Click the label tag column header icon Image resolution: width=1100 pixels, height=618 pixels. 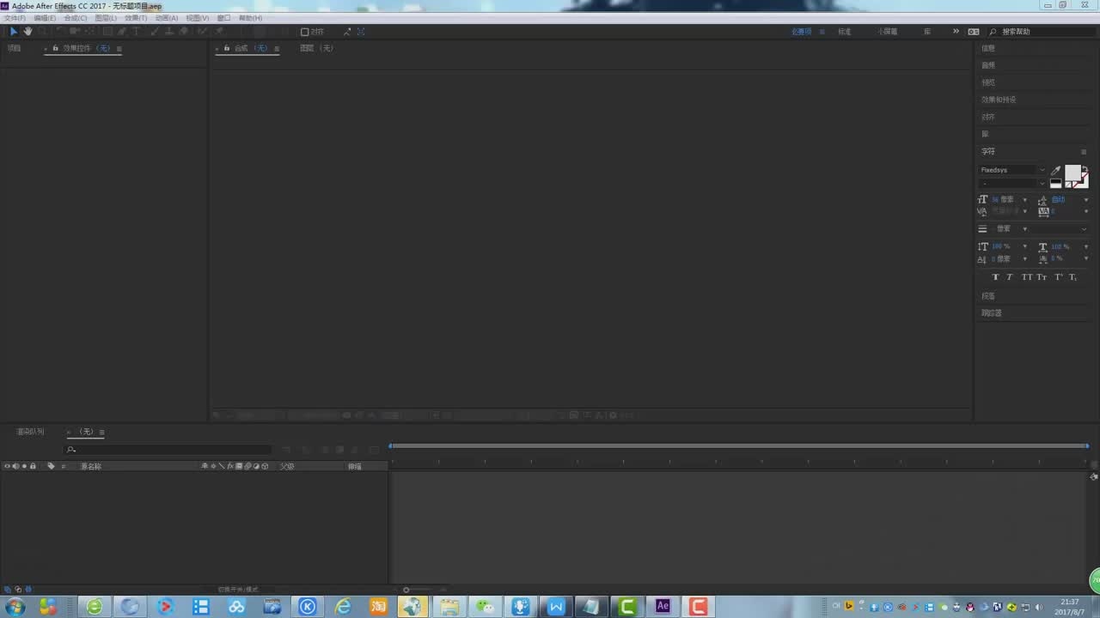[x=51, y=466]
